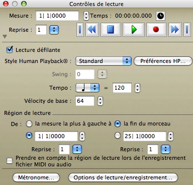Start recording with the red record button
The image size is (193, 185).
[156, 30]
